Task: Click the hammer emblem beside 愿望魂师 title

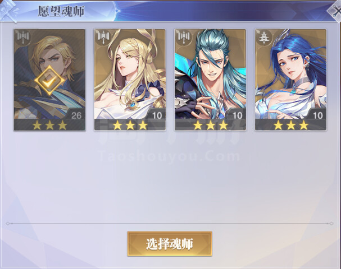Action: tap(8, 10)
